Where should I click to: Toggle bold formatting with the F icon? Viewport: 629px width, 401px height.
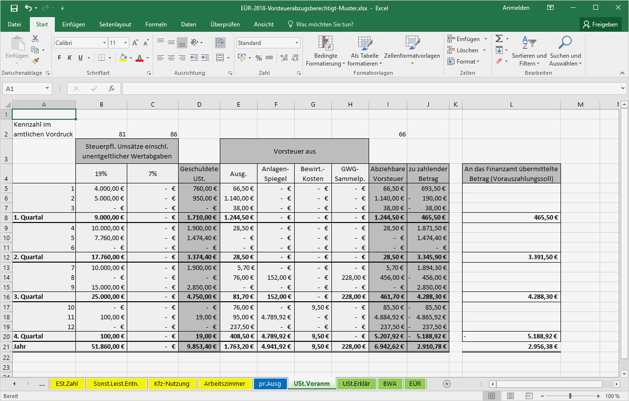coord(59,58)
